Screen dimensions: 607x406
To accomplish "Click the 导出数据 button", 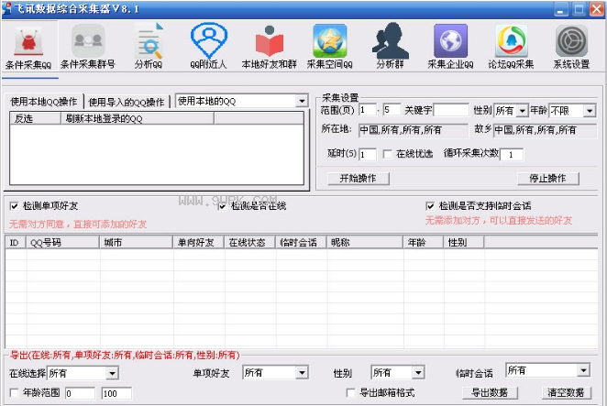I will click(x=490, y=392).
